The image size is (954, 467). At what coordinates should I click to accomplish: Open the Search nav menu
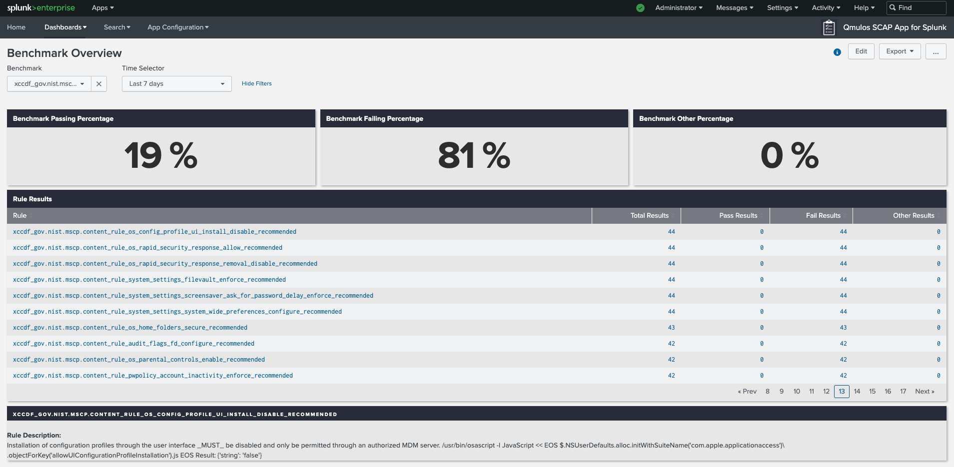117,27
